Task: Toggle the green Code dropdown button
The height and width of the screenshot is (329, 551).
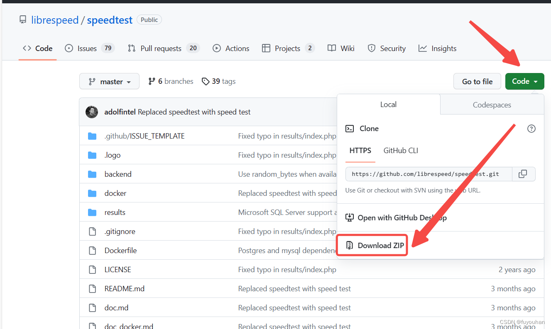Action: [525, 81]
